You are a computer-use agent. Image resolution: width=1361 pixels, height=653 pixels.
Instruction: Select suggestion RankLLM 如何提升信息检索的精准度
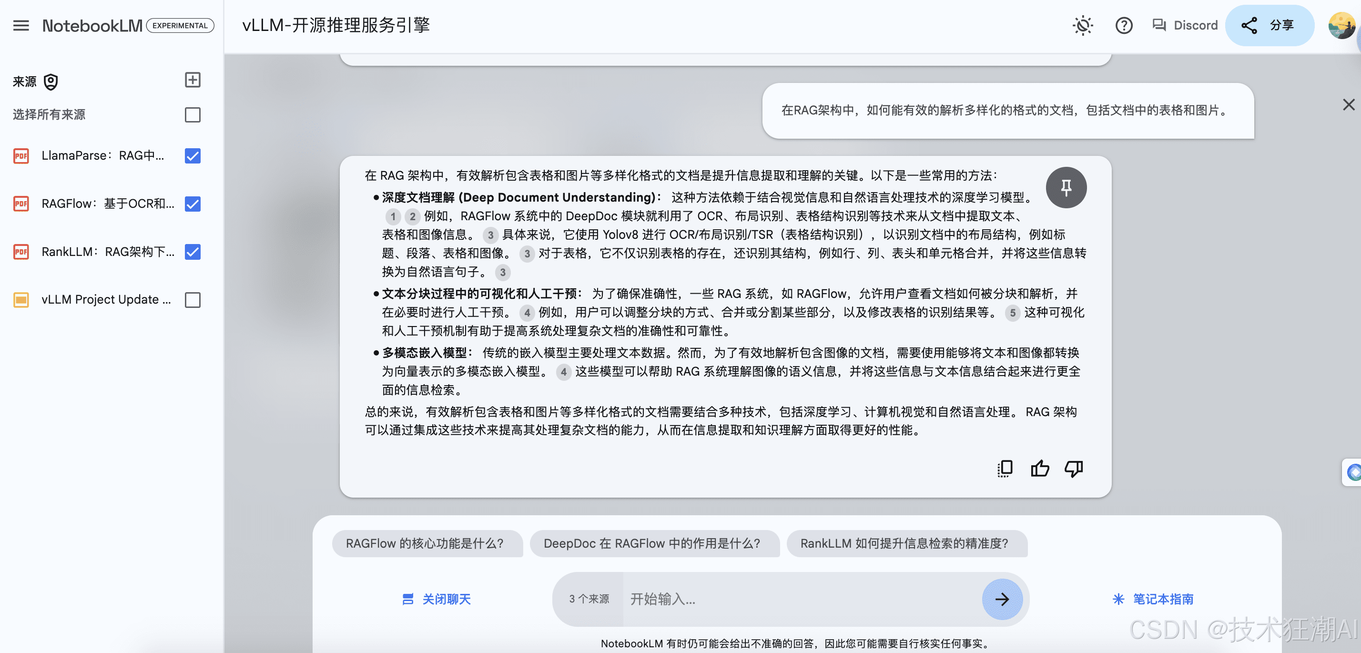tap(907, 544)
